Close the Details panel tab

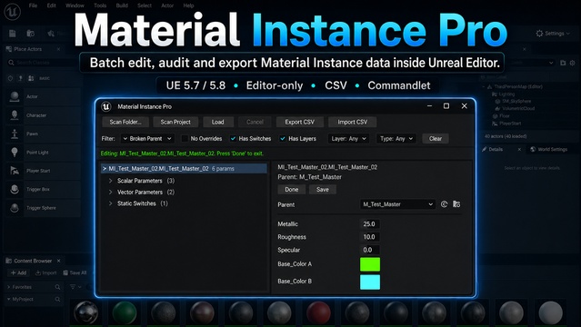(x=519, y=149)
